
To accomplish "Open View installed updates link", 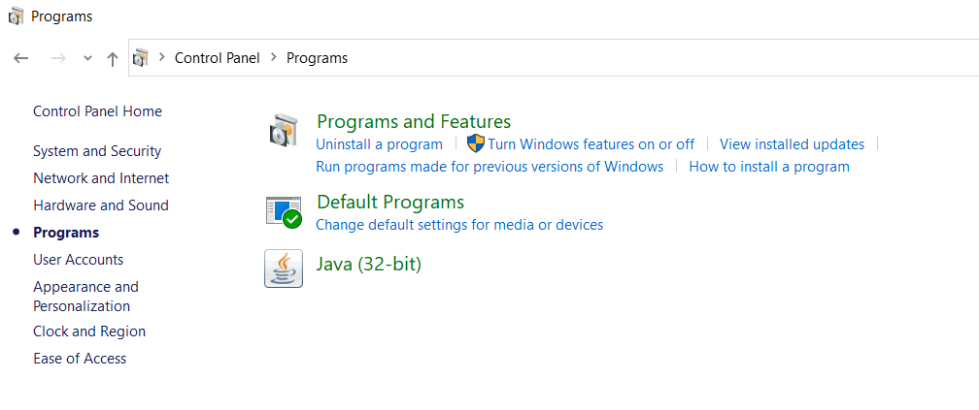I will coord(792,144).
